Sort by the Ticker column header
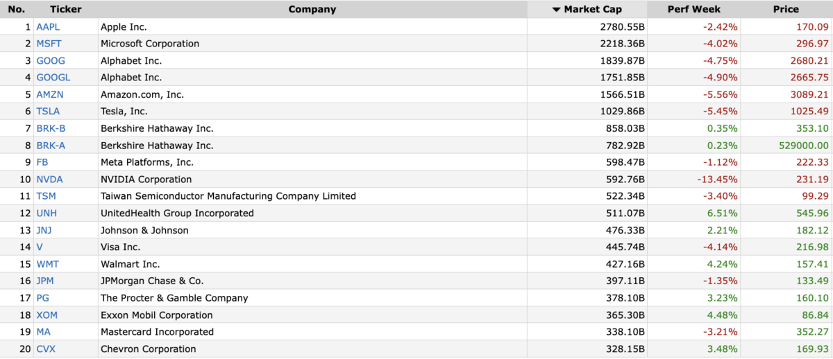The width and height of the screenshot is (833, 359). [x=66, y=9]
